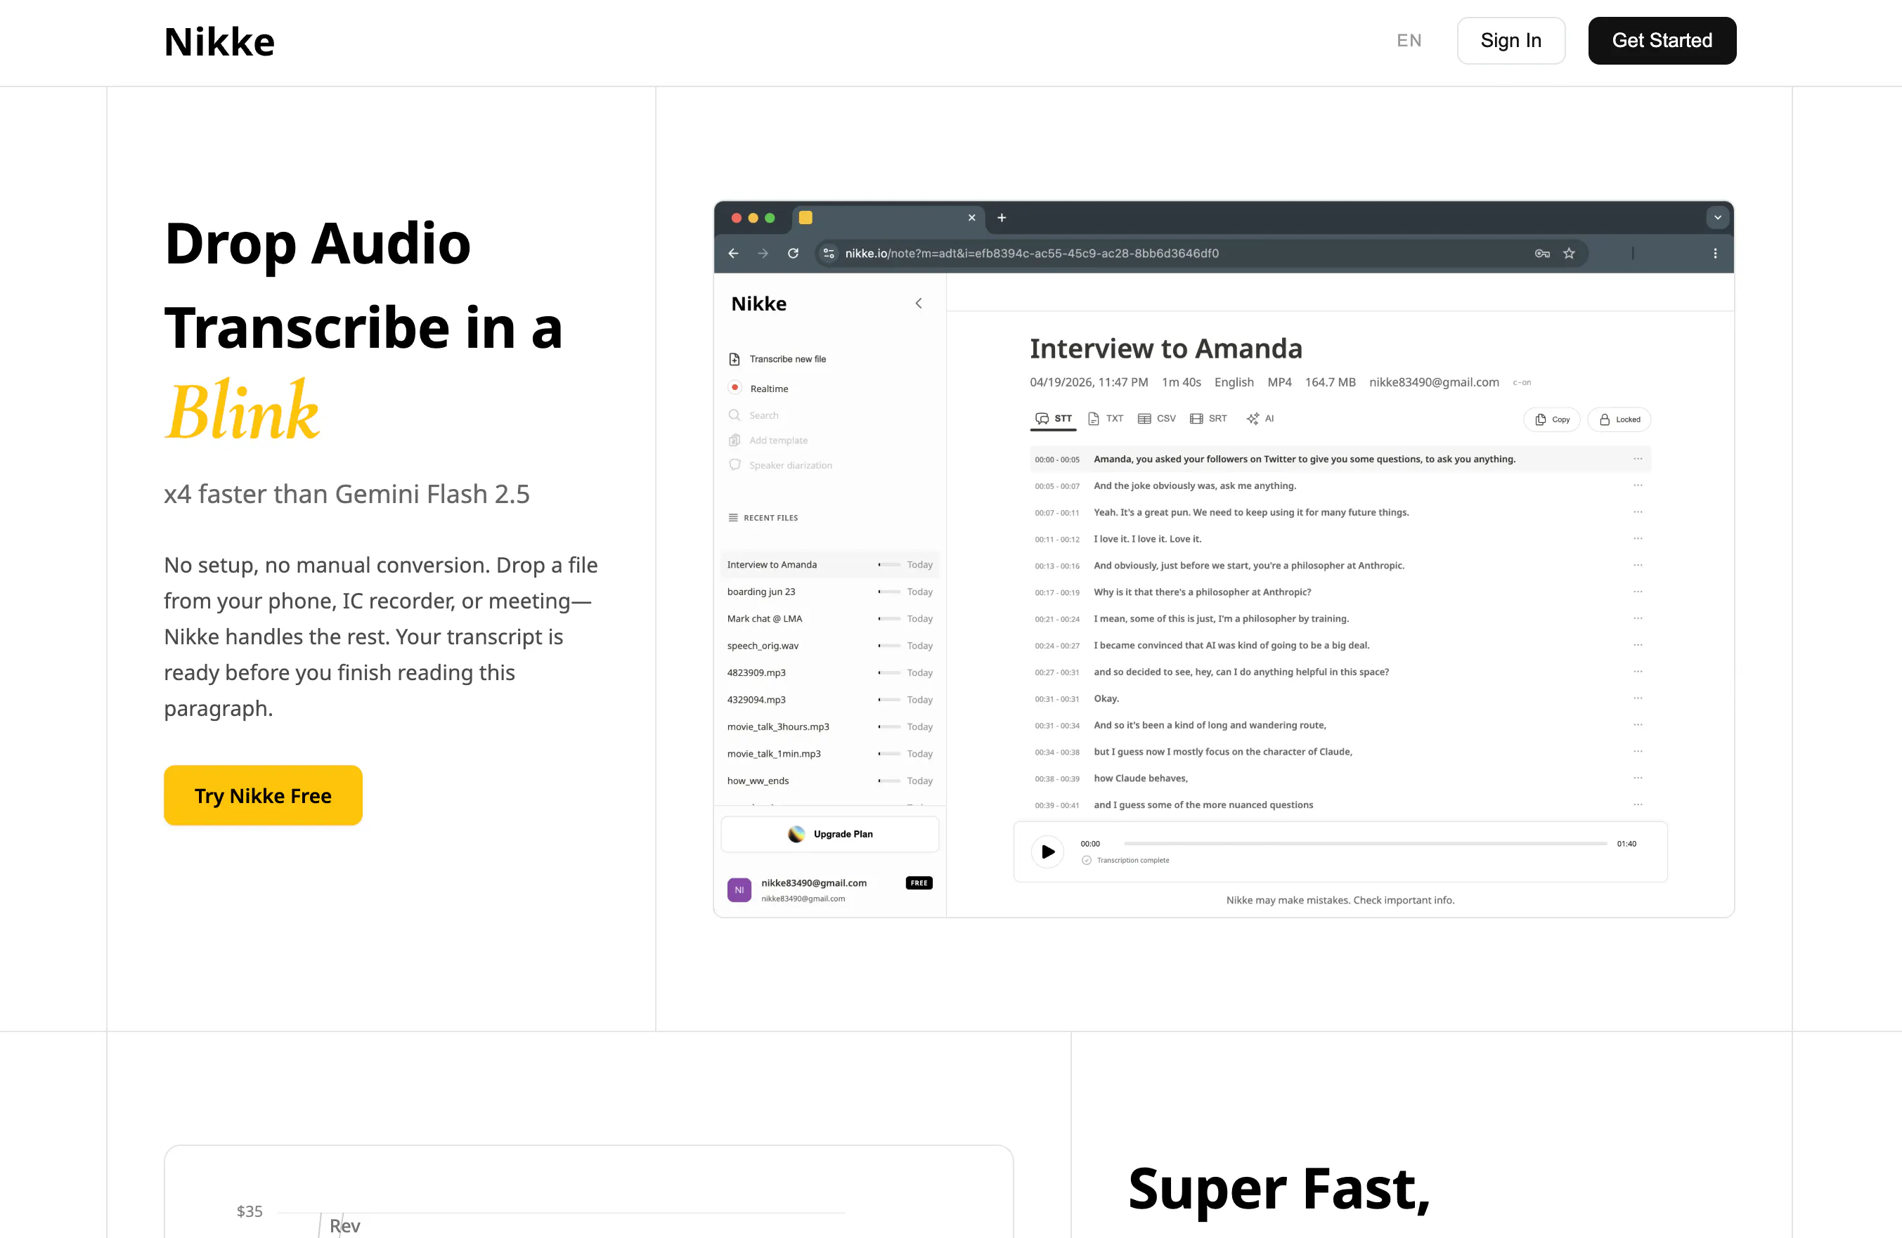Viewport: 1902px width, 1238px height.
Task: Open the movie_talk_1min.mp3 file
Action: [x=829, y=754]
